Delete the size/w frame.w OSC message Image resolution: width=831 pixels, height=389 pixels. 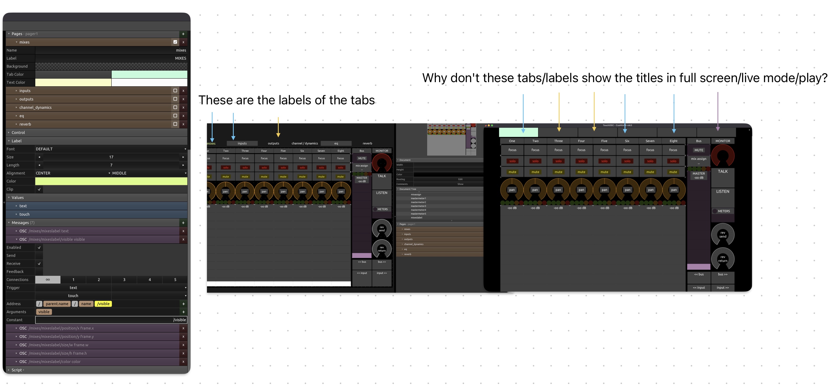[183, 345]
